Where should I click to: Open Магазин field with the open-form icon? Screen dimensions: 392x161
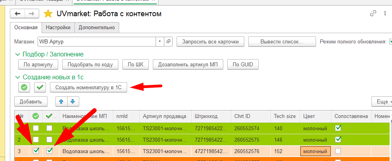[168, 41]
